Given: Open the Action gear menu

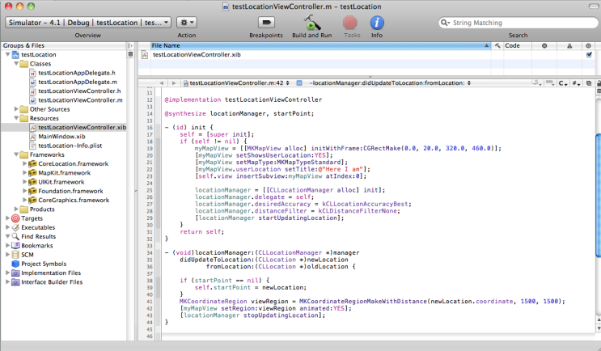Looking at the screenshot, I should 187,23.
